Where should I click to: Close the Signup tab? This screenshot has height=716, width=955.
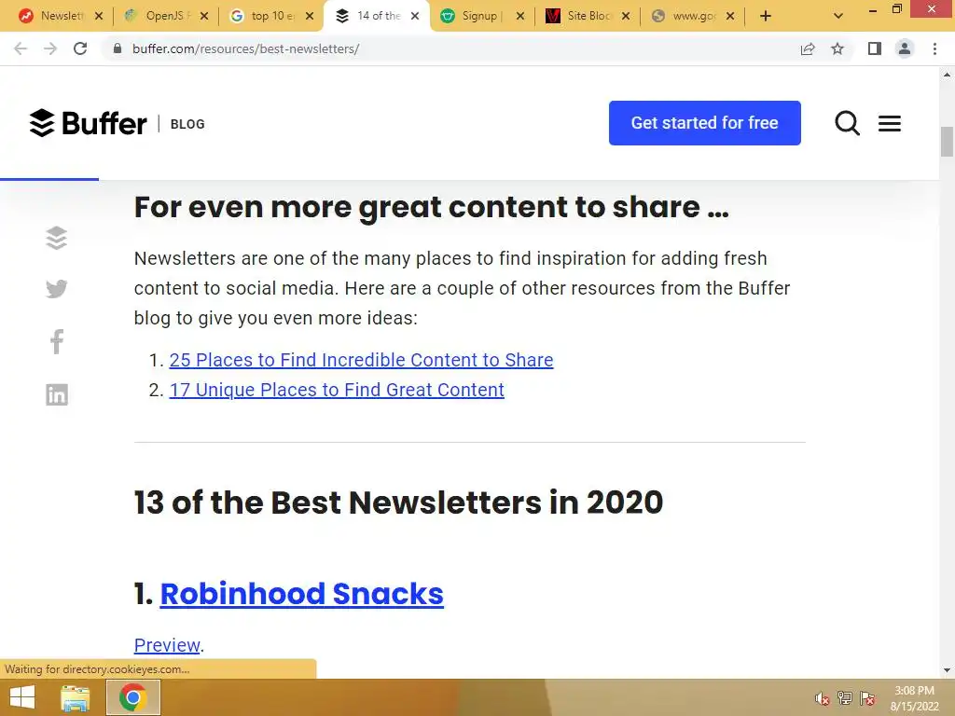pos(520,17)
